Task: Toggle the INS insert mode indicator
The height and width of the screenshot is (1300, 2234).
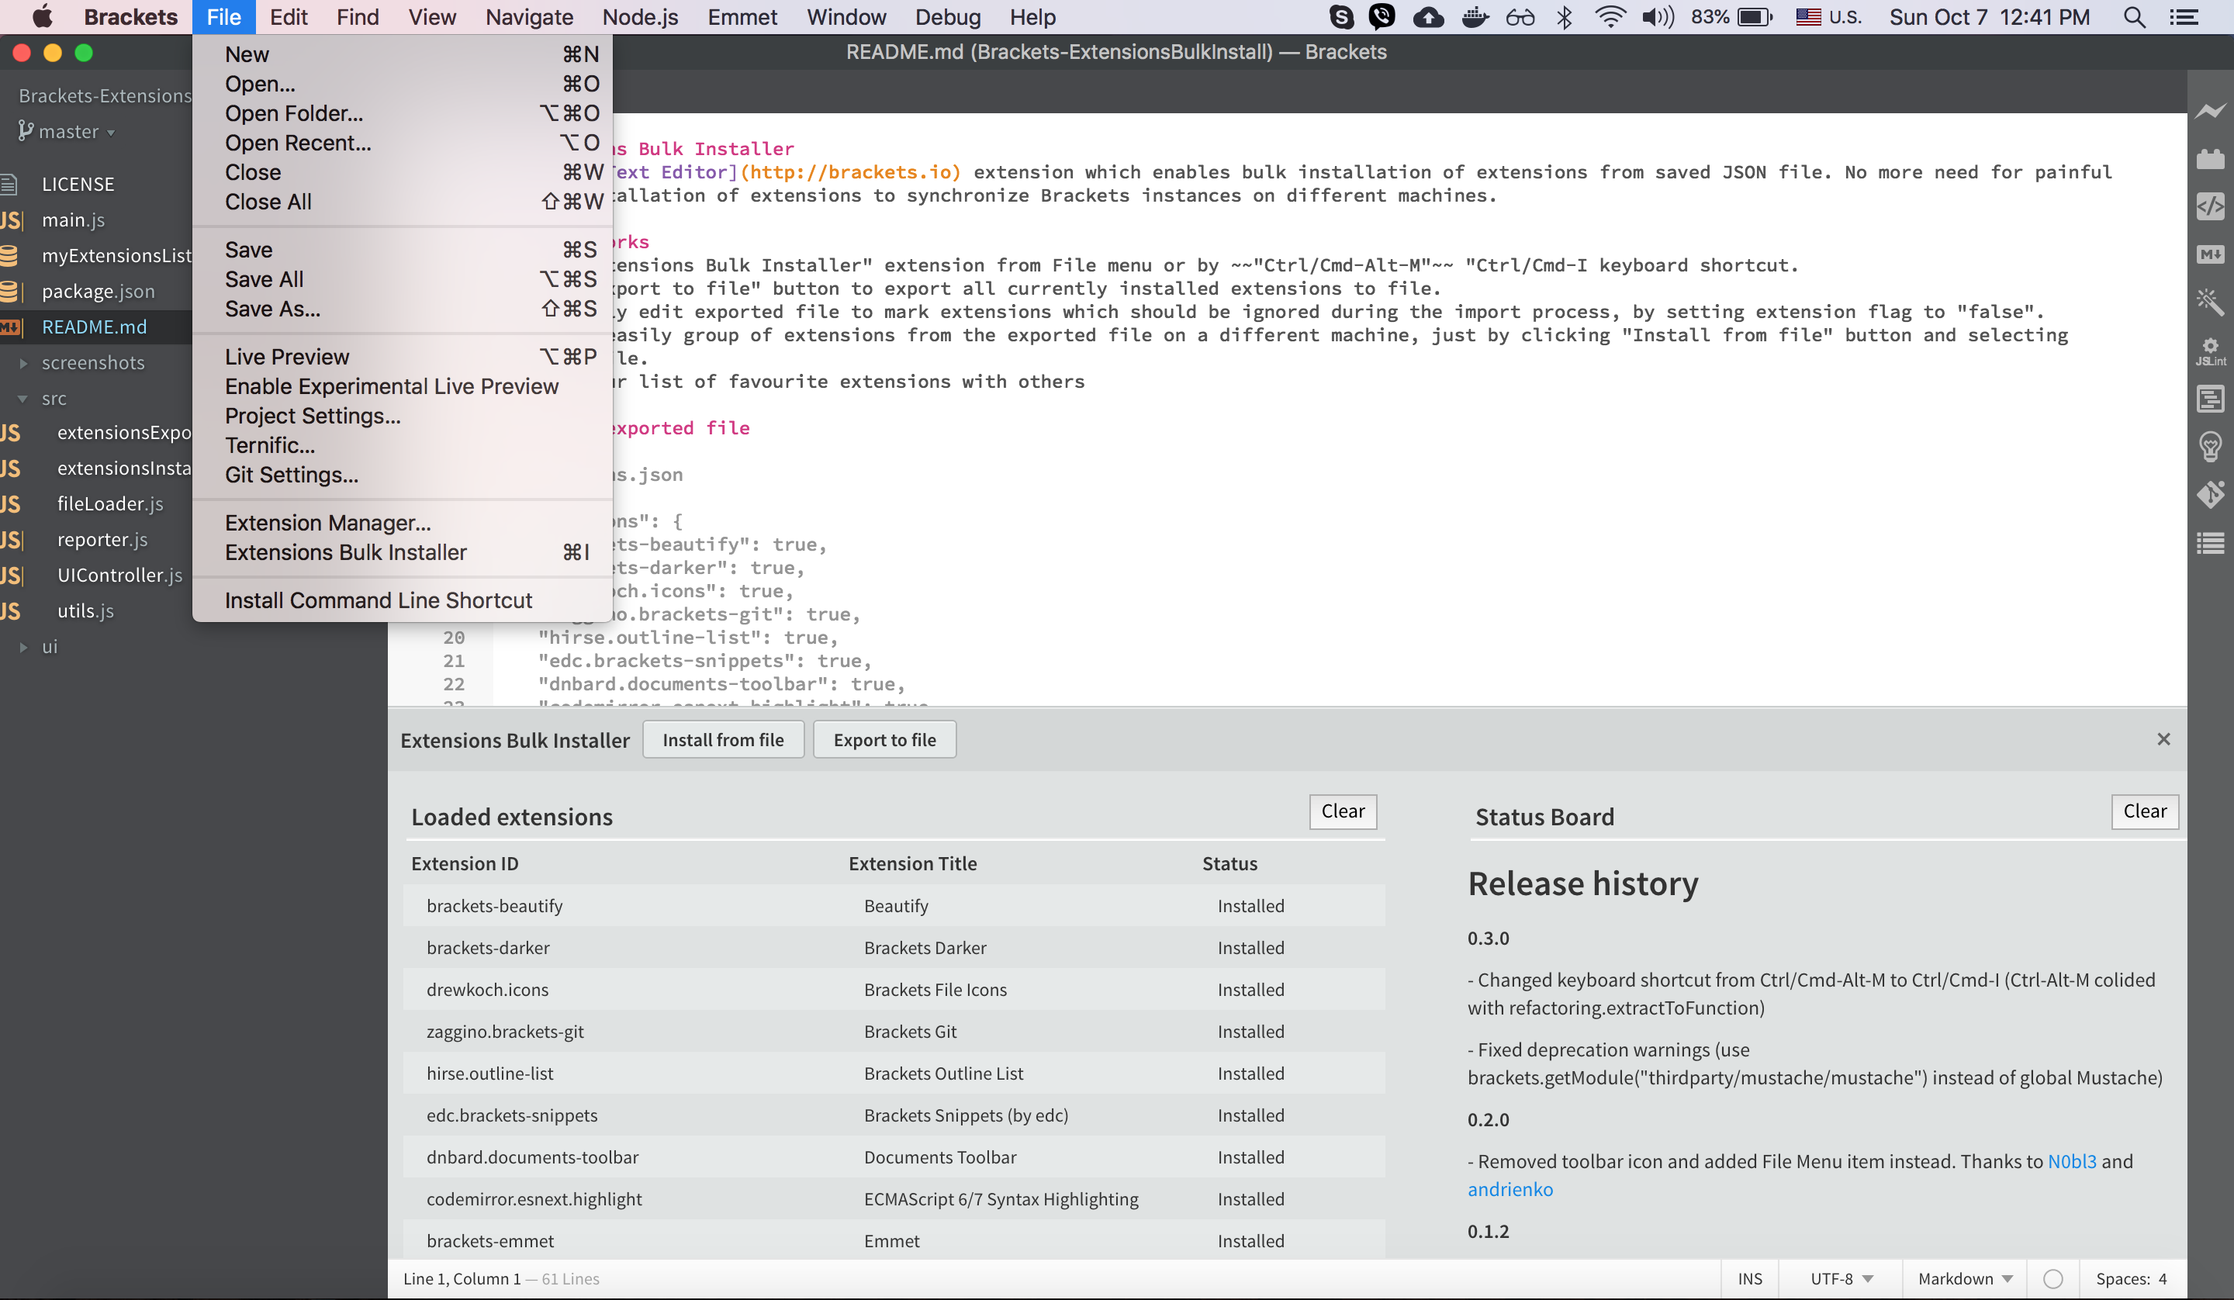Action: 1750,1279
